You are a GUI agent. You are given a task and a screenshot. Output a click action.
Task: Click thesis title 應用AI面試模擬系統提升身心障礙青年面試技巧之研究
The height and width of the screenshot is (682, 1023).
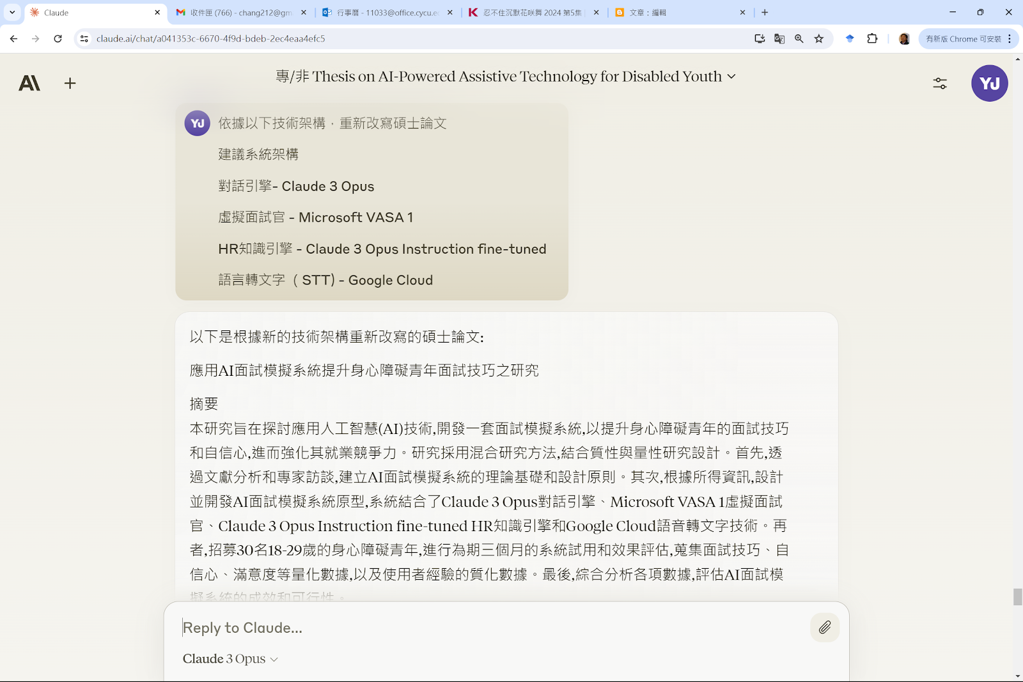[x=364, y=370]
